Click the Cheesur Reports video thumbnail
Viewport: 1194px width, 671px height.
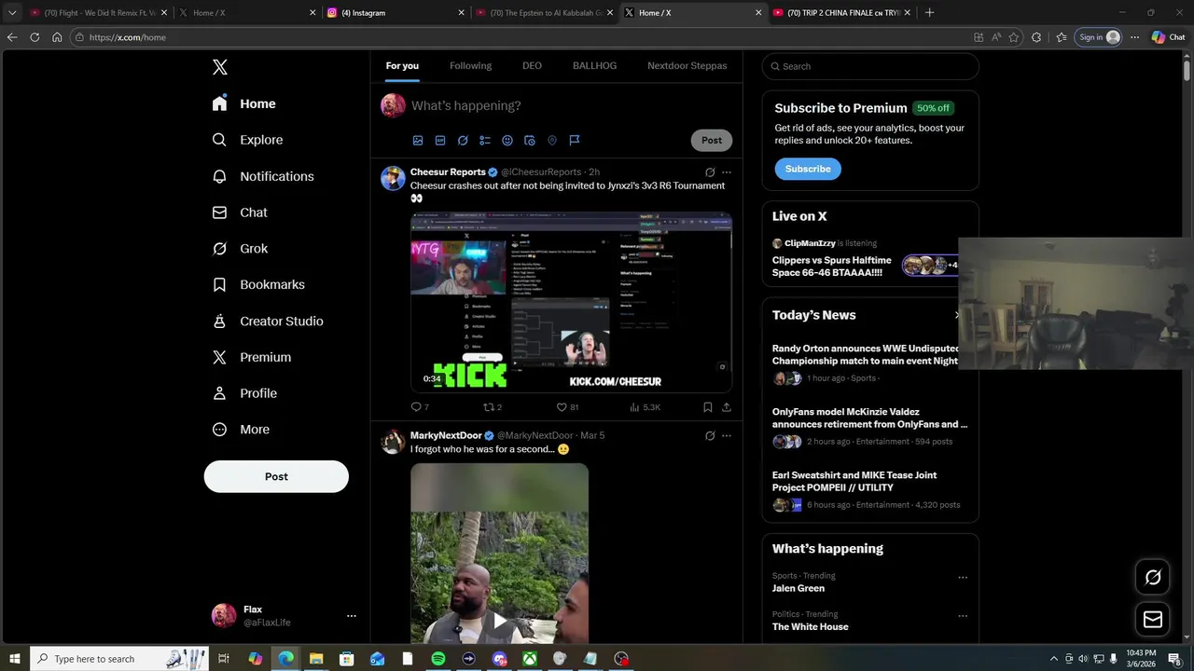[571, 303]
